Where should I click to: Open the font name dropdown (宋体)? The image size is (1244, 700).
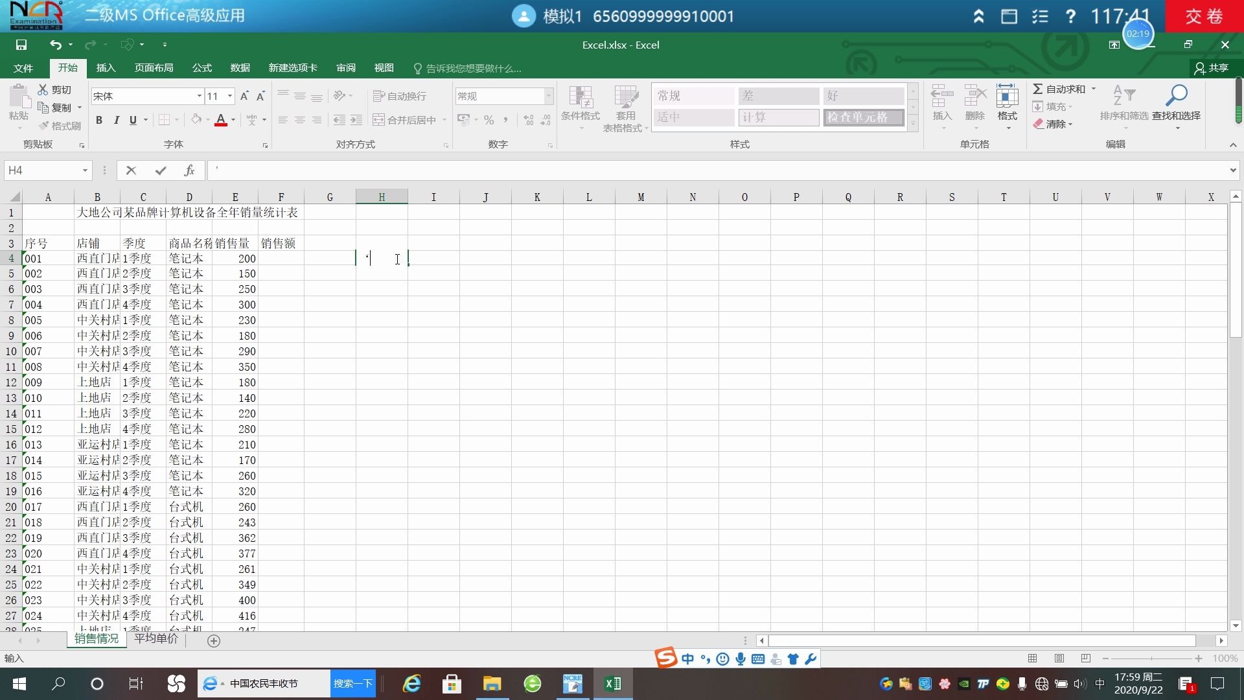point(199,96)
